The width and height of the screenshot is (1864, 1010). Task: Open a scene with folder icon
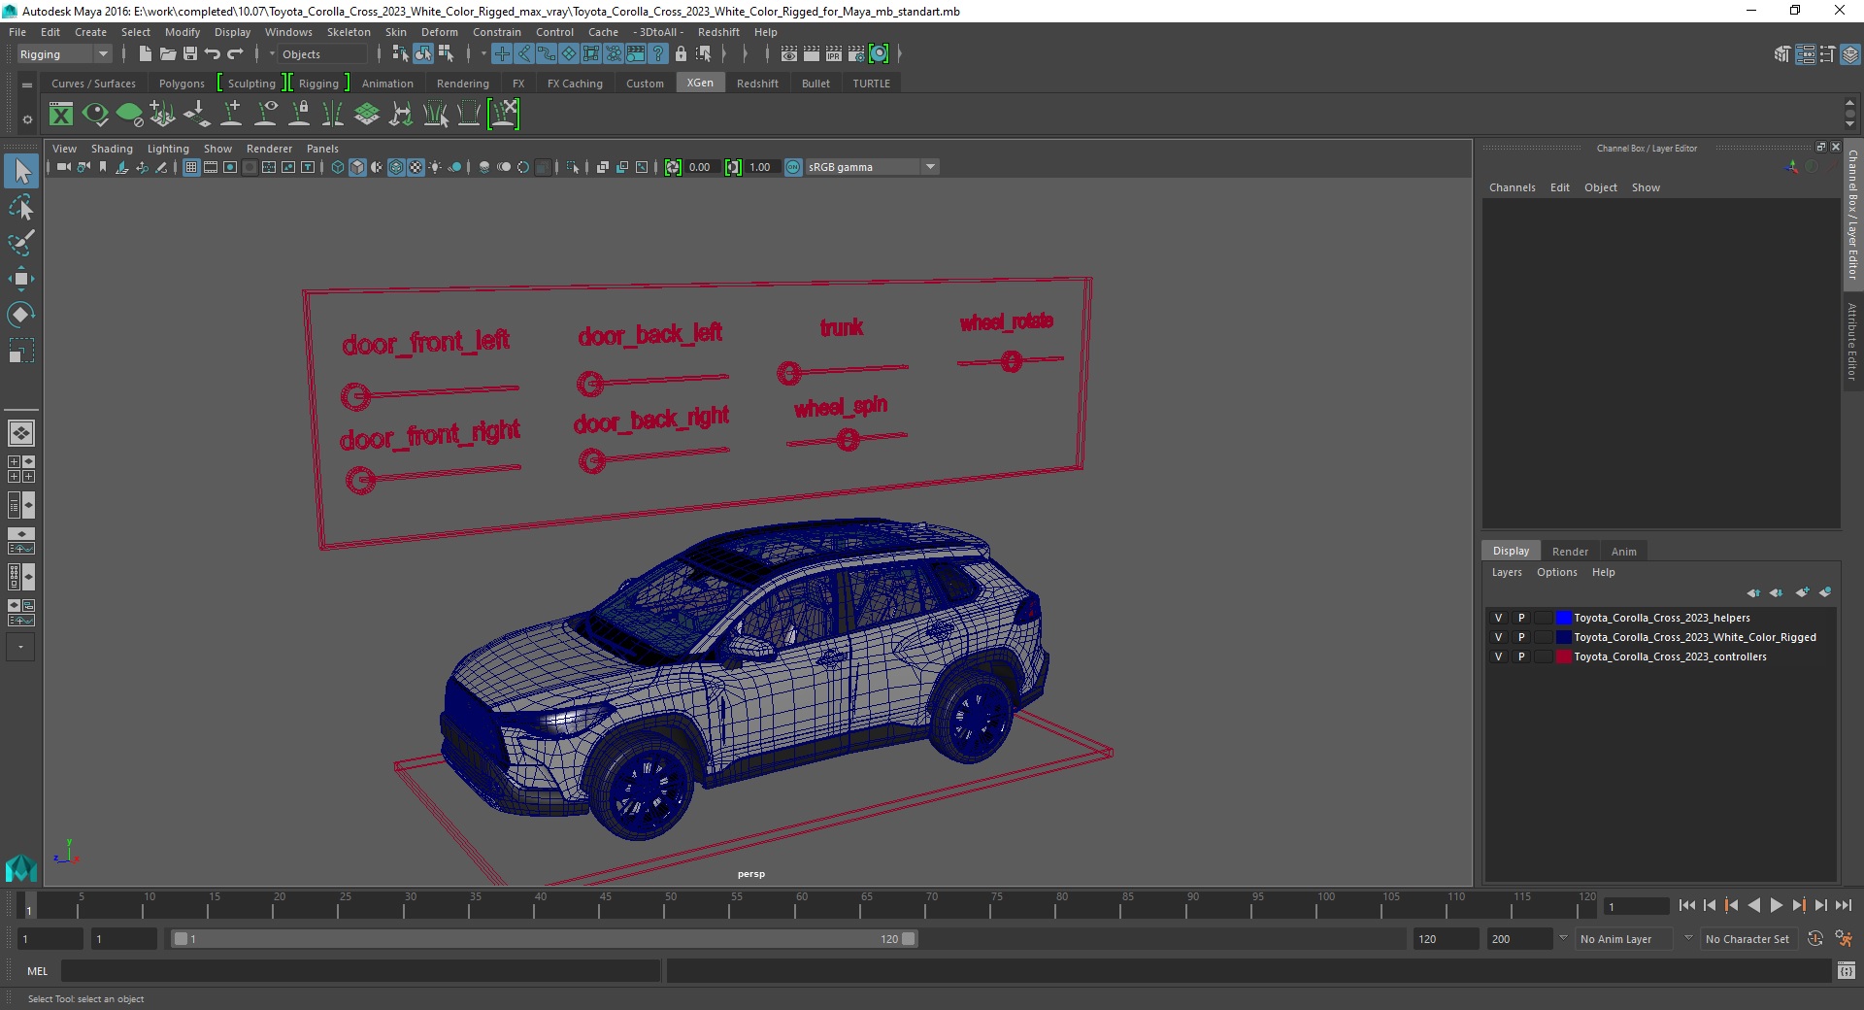(167, 54)
